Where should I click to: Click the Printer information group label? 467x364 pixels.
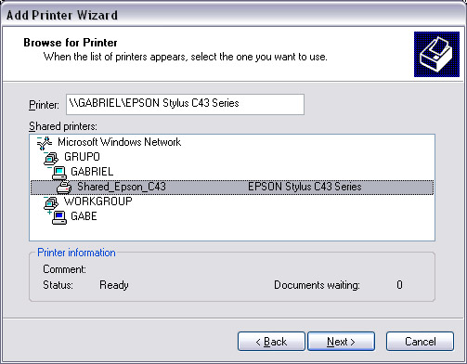76,253
